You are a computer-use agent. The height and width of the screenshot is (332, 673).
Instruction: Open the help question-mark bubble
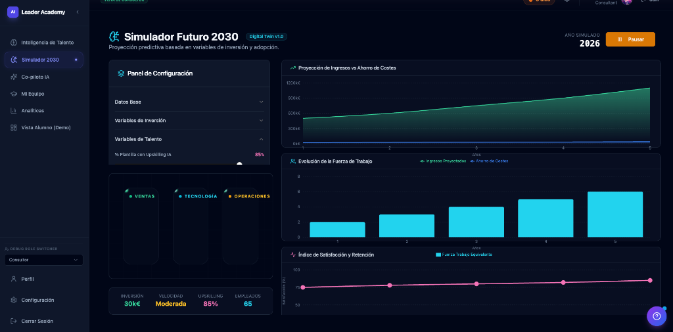[657, 316]
